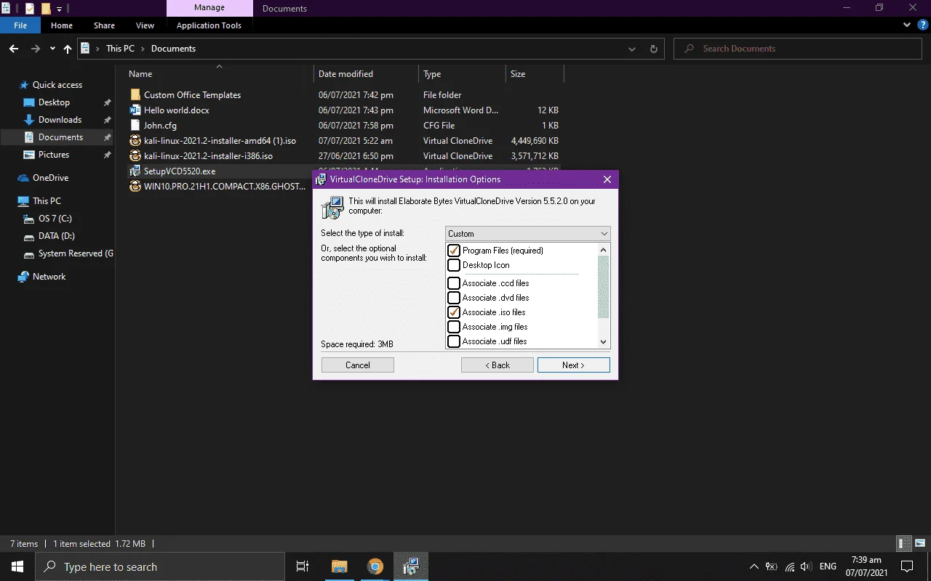Viewport: 931px width, 581px height.
Task: Click the components list scroll-down arrow
Action: point(603,342)
